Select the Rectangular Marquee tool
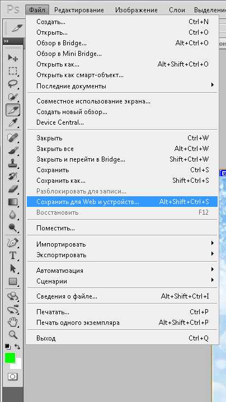Screen dimensions: 226x402 [12, 71]
